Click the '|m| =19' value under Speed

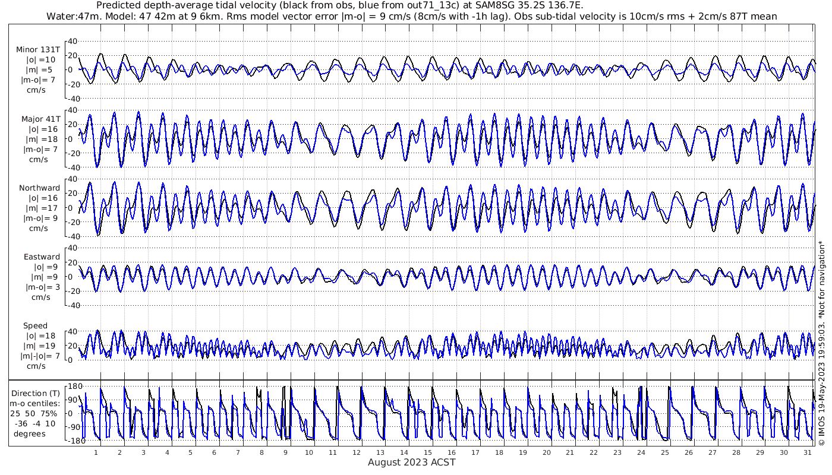click(x=42, y=346)
